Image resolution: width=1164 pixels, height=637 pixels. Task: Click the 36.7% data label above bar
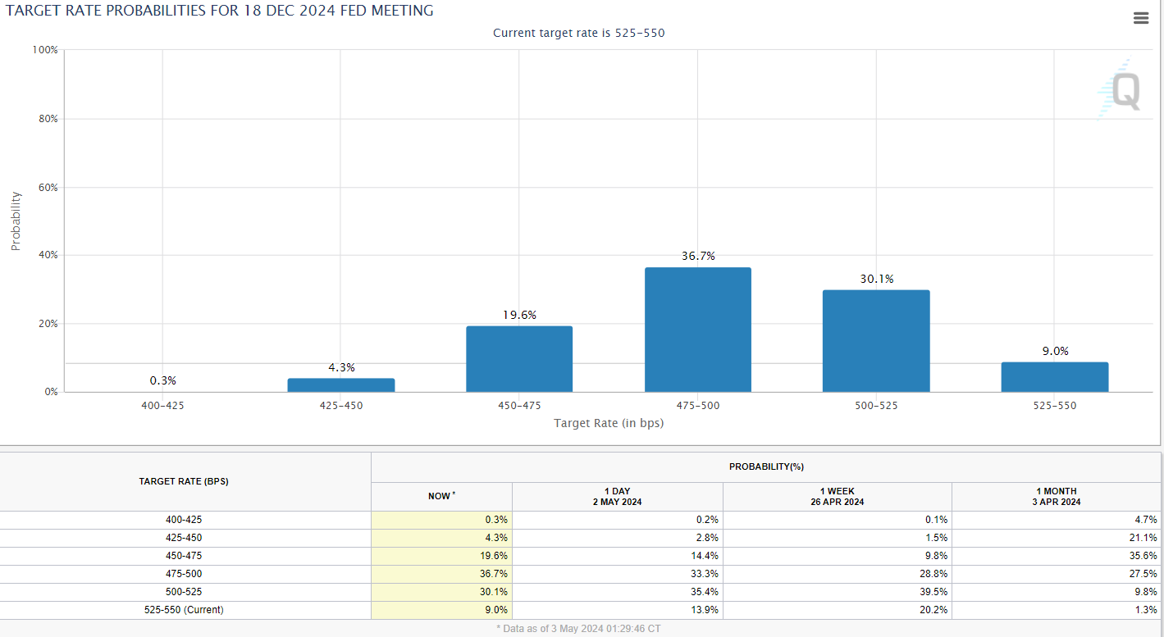point(698,256)
